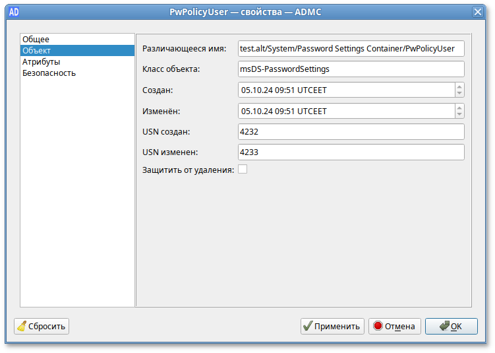
Task: Click the ADMC app icon in title bar
Action: click(x=14, y=12)
